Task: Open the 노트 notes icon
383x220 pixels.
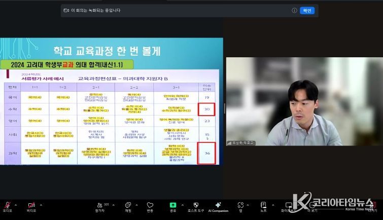Action: coord(263,205)
